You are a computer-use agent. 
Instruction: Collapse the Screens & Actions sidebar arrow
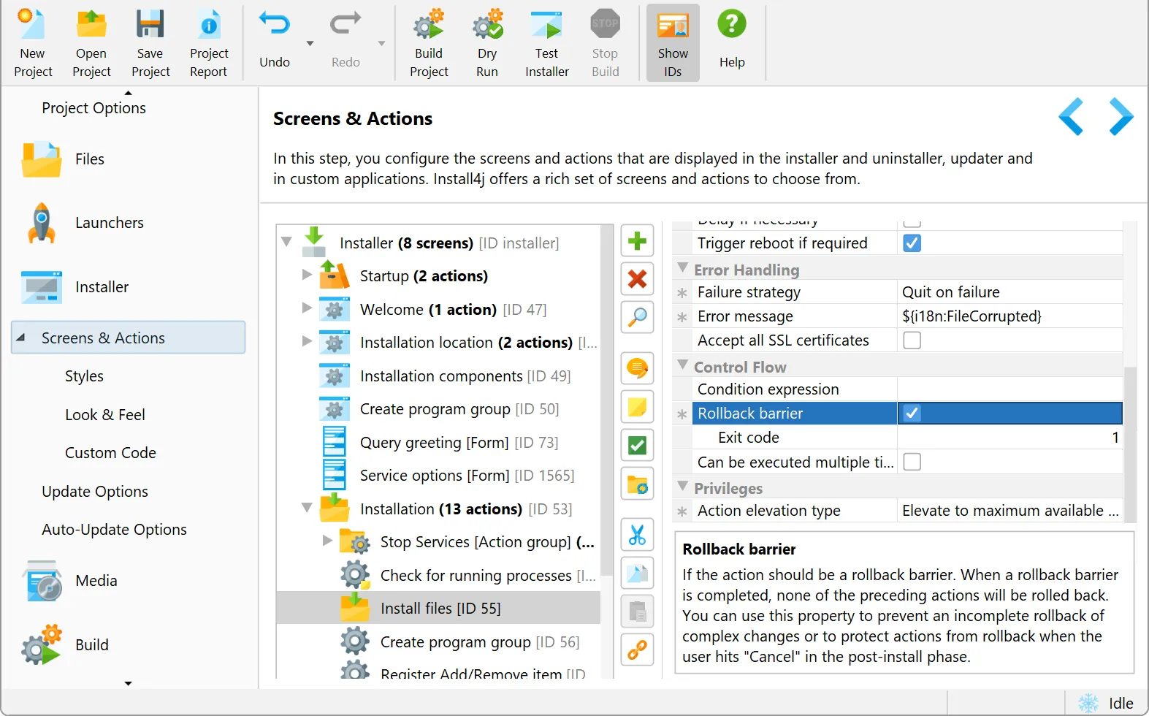tap(20, 338)
